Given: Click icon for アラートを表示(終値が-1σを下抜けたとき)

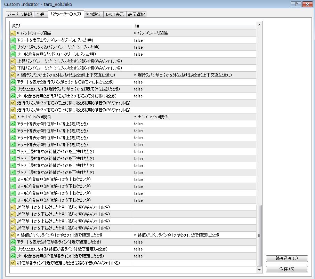Looking at the screenshot, I should pos(13,144).
